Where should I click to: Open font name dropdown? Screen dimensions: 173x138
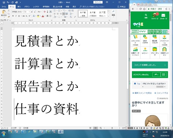click(23, 12)
